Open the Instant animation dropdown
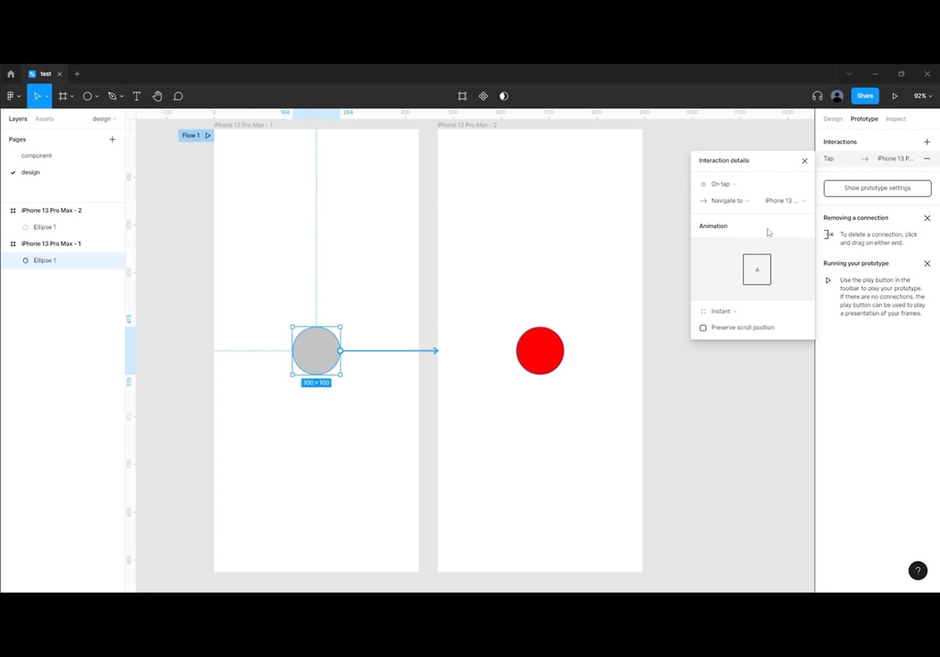The width and height of the screenshot is (940, 657). 723,312
